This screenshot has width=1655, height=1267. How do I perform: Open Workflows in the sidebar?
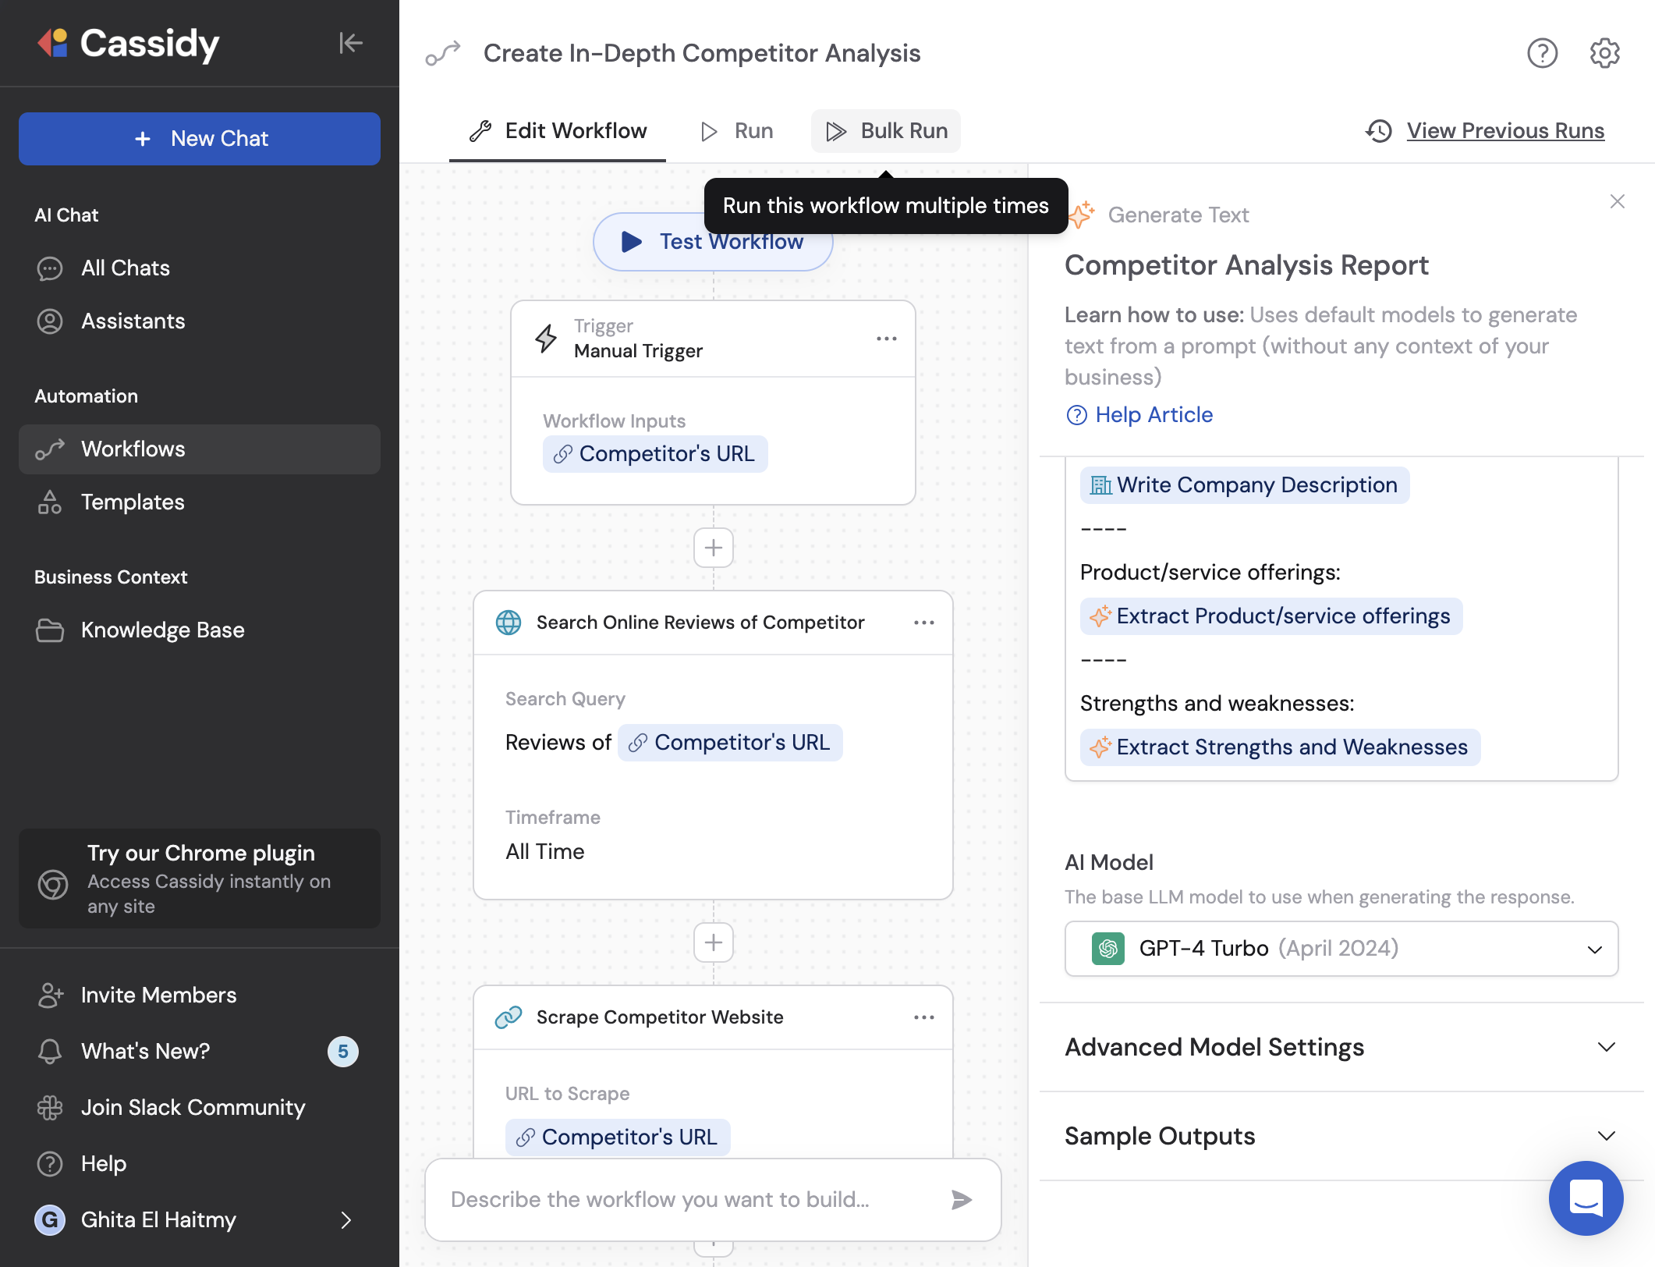coord(200,449)
